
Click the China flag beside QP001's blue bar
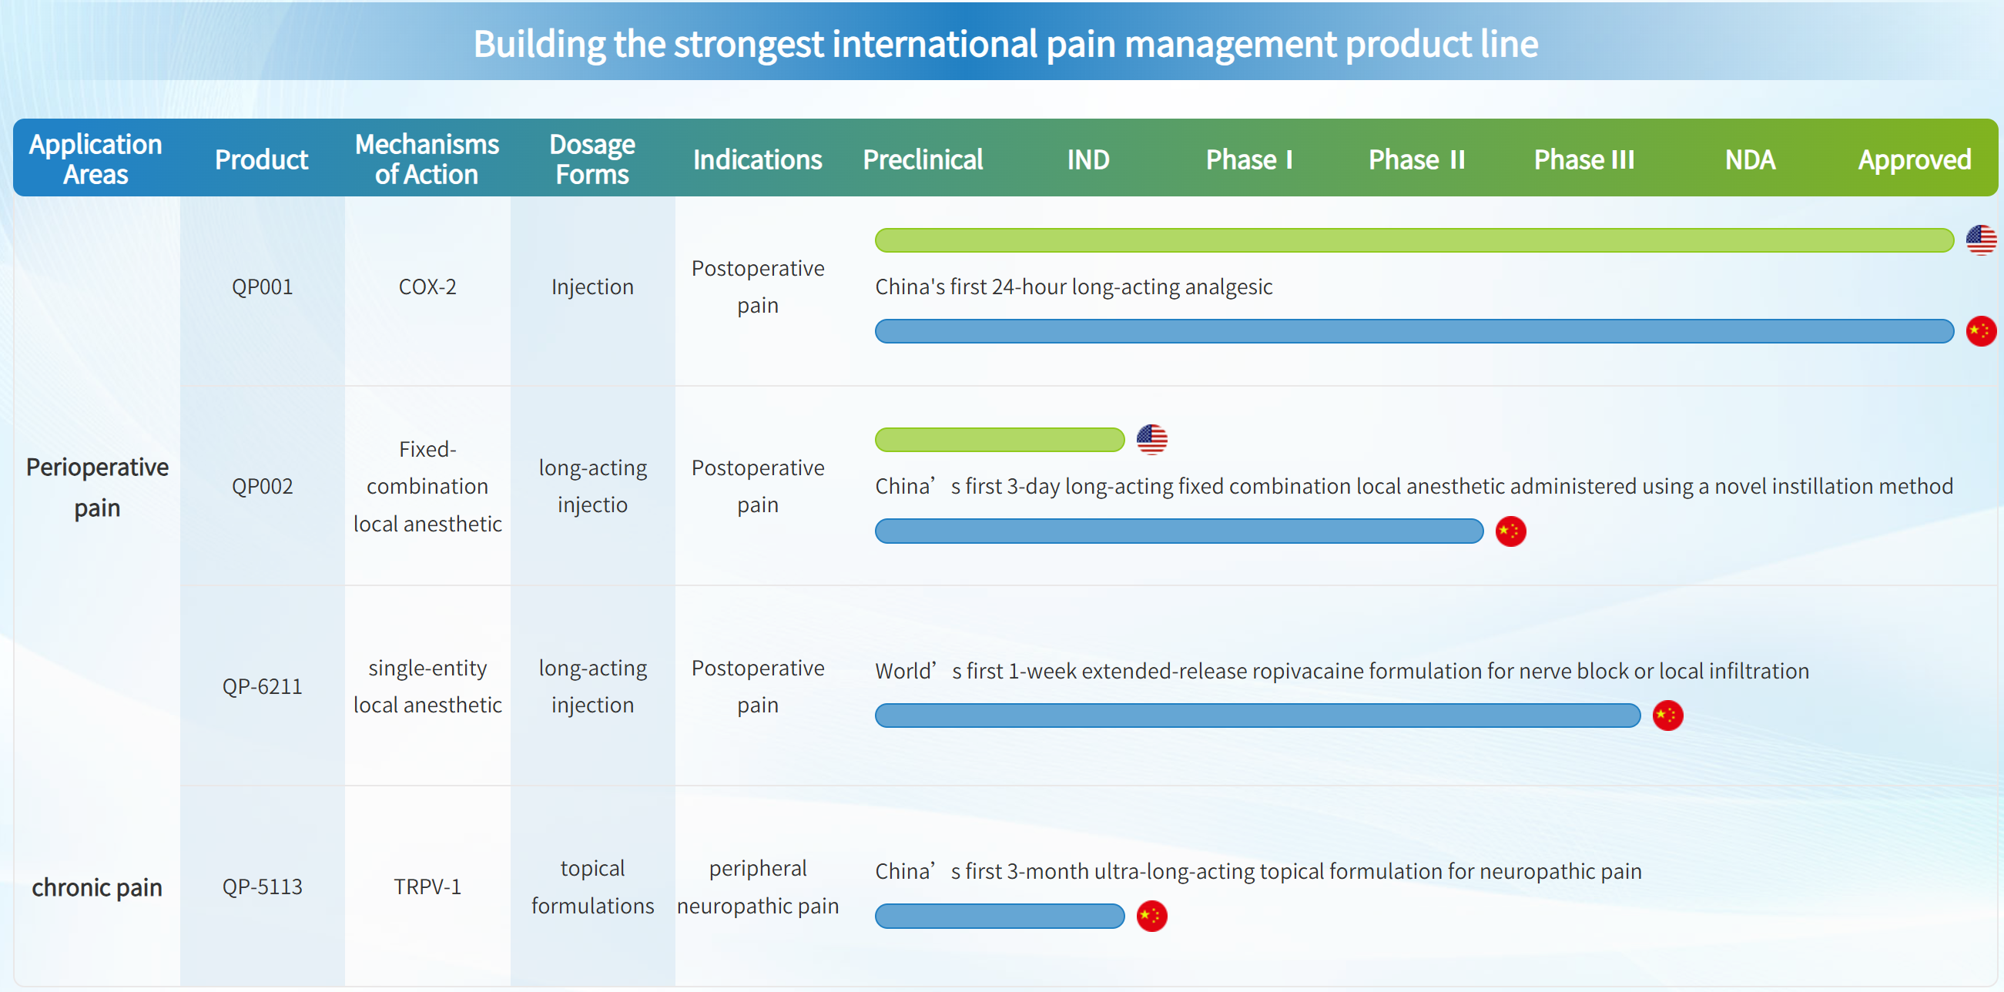(1981, 331)
